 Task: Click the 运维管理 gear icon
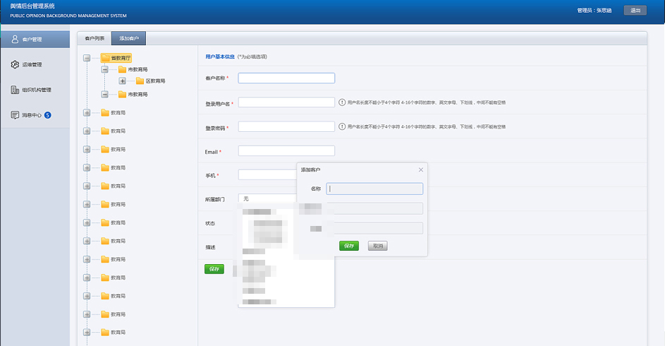[15, 65]
